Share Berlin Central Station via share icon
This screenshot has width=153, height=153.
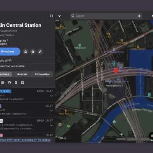26,52
